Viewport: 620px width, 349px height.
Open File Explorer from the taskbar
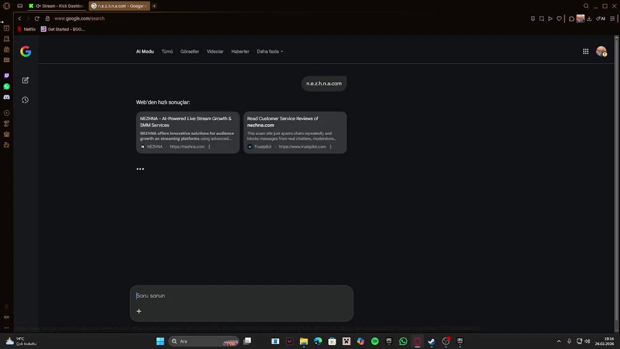click(304, 341)
